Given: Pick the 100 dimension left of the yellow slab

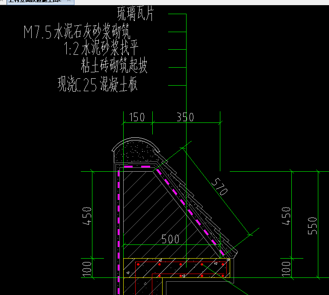Looking at the screenshot, I should click(87, 269).
